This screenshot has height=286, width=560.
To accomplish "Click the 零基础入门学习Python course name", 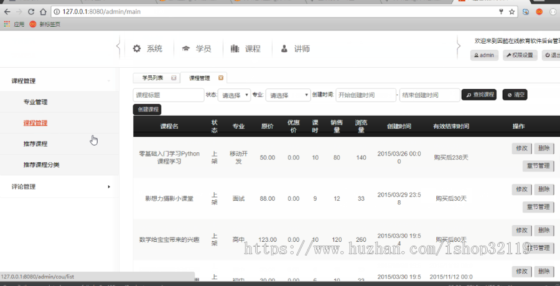I will tap(169, 157).
